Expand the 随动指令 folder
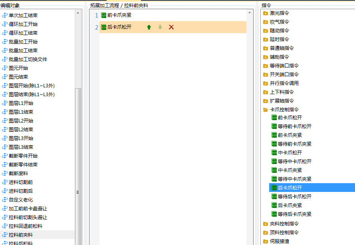This screenshot has height=245, width=355. pyautogui.click(x=266, y=31)
